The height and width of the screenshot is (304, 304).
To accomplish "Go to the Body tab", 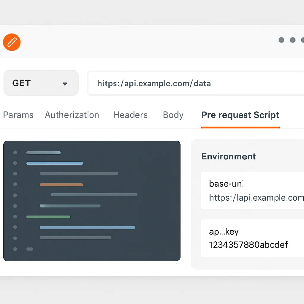I will (173, 115).
